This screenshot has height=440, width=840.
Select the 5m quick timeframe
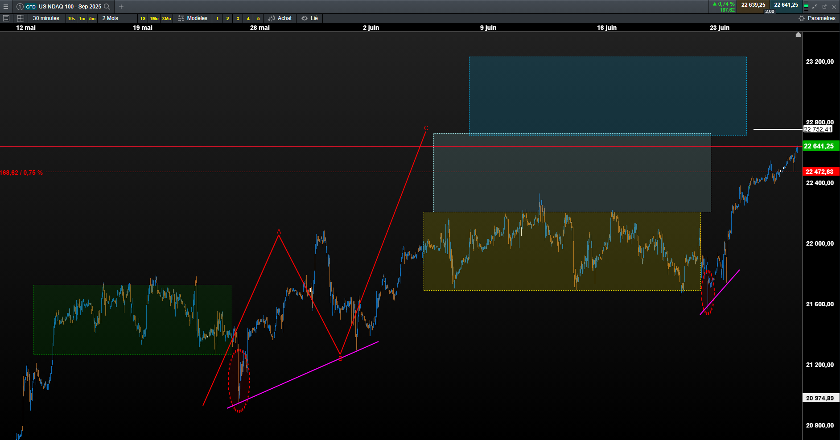(x=92, y=18)
